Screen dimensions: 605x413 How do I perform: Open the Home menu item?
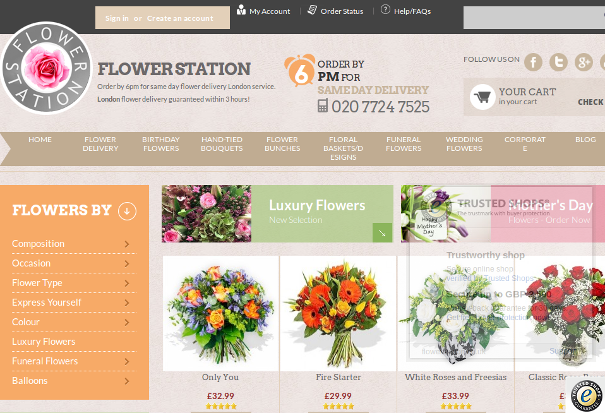click(x=40, y=140)
